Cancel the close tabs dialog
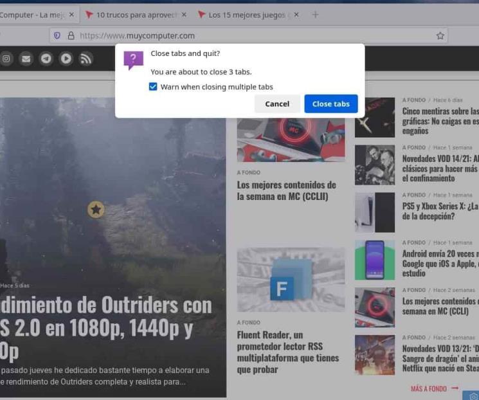 coord(277,104)
